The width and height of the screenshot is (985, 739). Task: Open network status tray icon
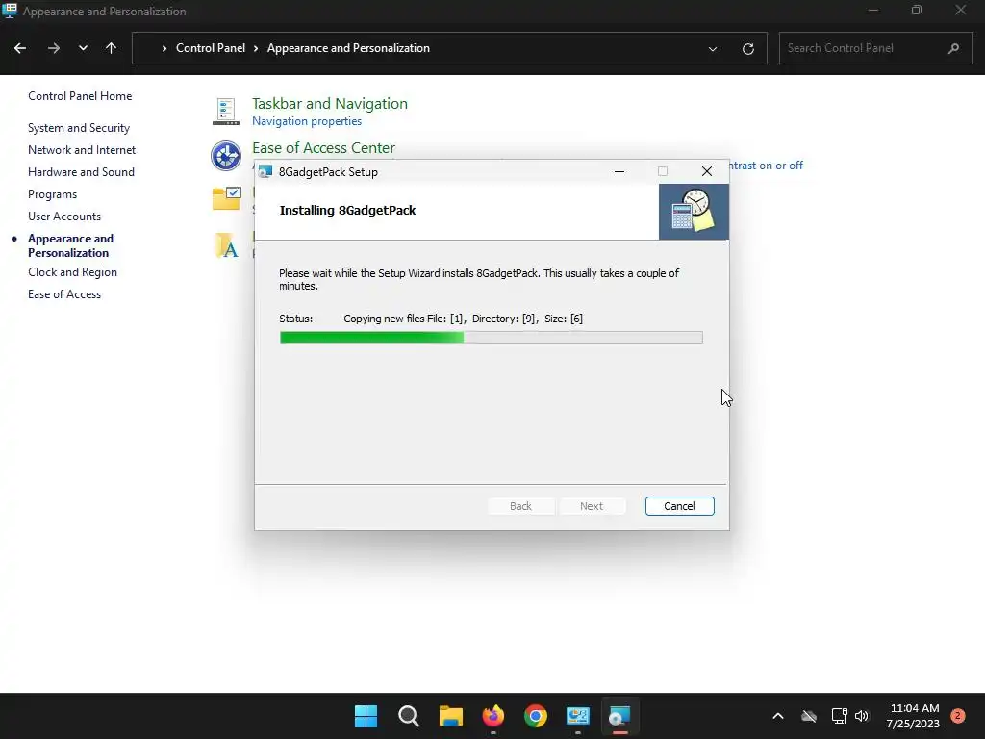(x=839, y=716)
